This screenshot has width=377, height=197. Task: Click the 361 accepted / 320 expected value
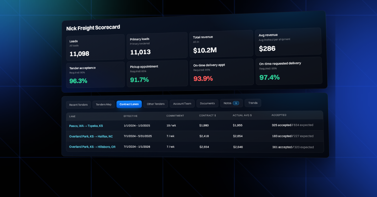pyautogui.click(x=293, y=147)
